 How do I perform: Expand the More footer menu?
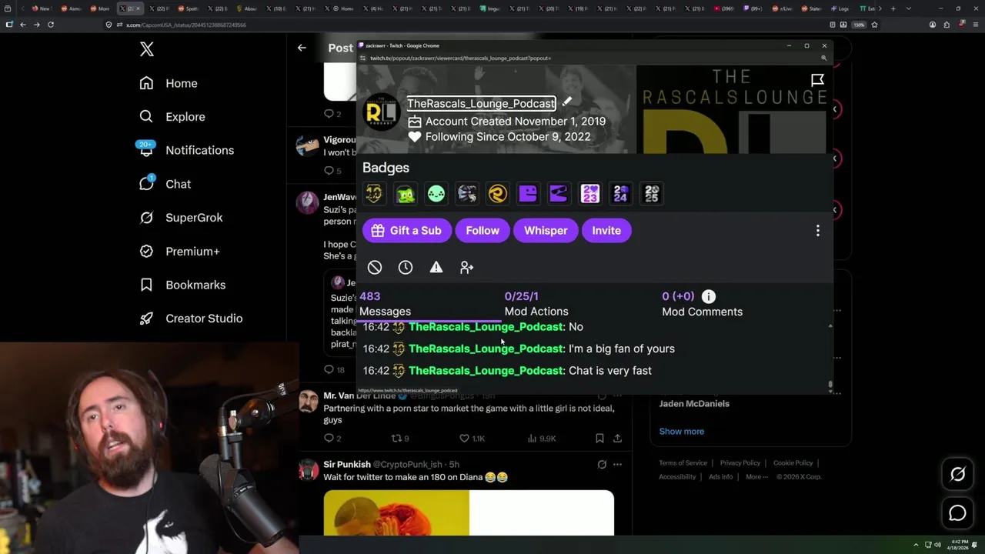click(x=756, y=477)
